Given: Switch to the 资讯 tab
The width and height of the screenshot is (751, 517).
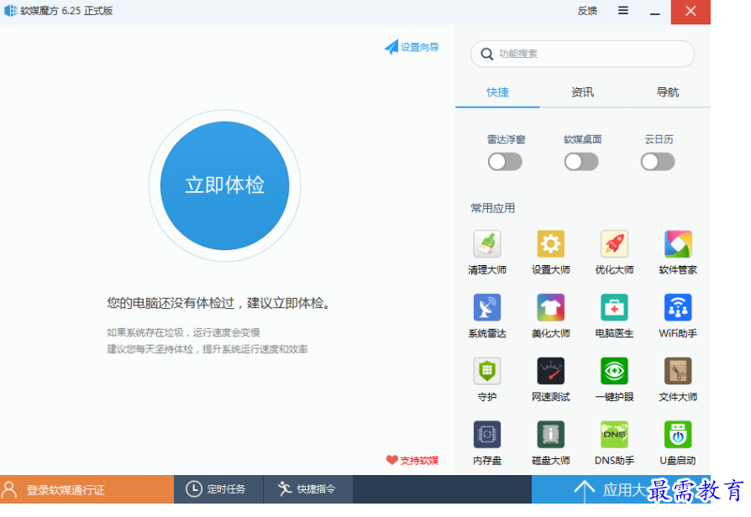Looking at the screenshot, I should pos(582,92).
